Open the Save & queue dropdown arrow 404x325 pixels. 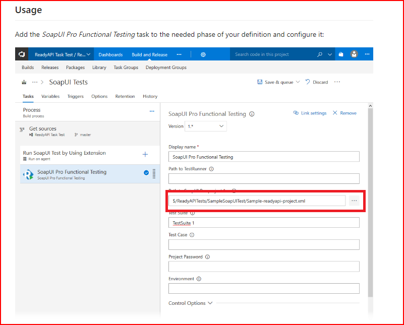tap(298, 82)
